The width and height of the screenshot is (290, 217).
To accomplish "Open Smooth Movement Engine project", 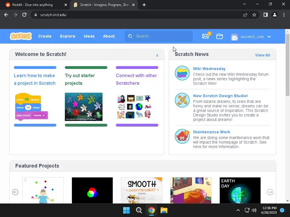I will coord(142,190).
